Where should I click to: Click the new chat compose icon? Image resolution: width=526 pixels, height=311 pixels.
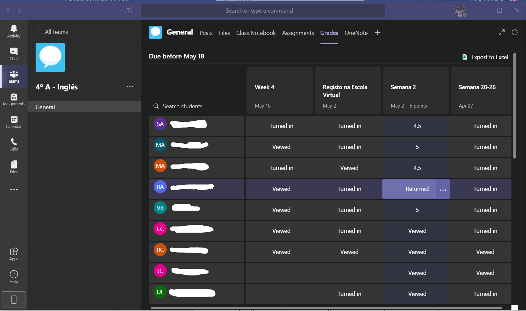[x=129, y=11]
